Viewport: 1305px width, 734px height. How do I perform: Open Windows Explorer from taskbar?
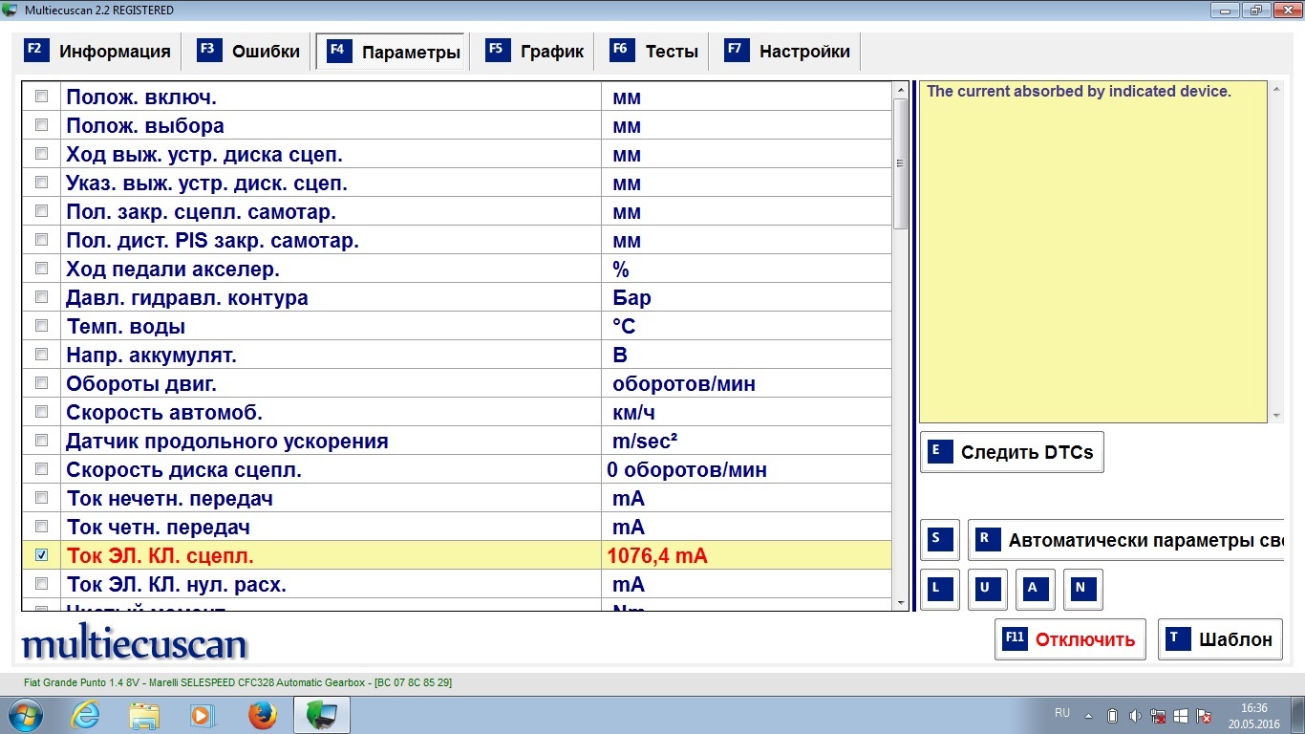point(144,715)
